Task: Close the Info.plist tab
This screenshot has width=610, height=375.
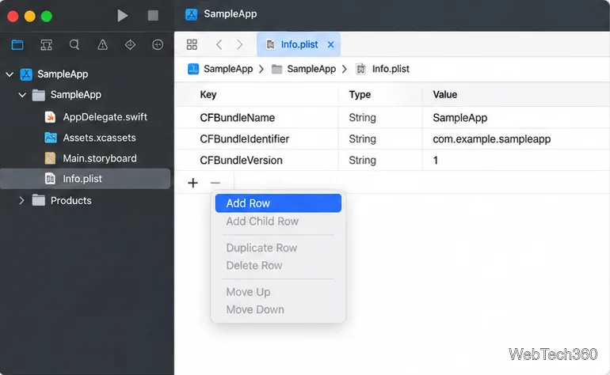Action: coord(330,44)
